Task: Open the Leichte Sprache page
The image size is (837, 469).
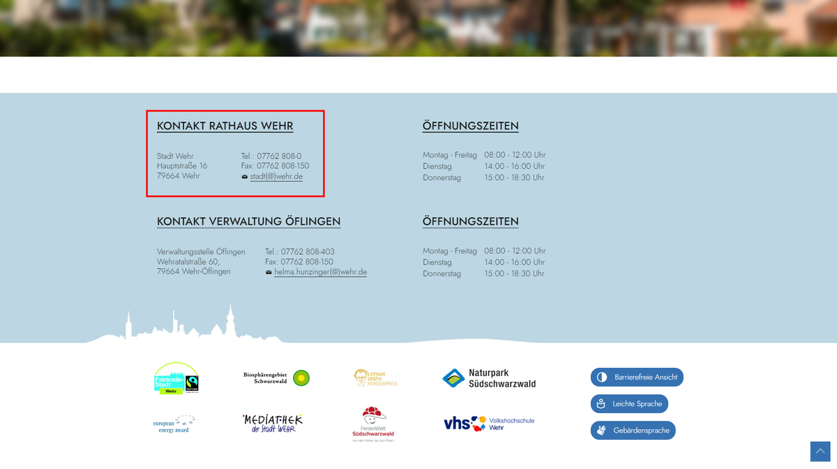Action: 629,403
